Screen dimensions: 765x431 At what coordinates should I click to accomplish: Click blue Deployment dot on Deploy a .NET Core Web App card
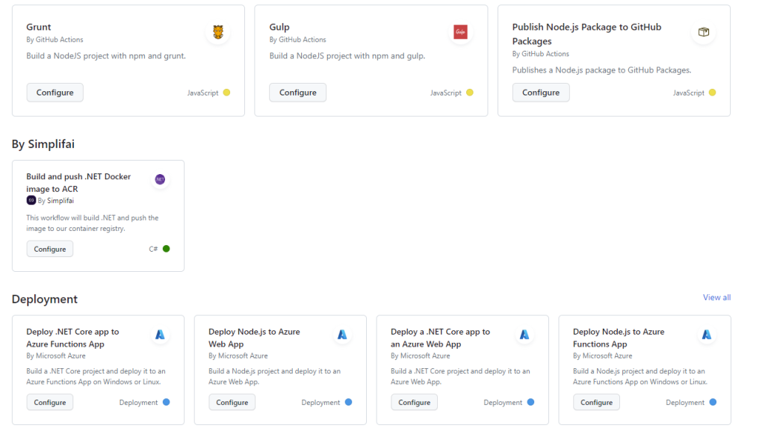coord(531,402)
